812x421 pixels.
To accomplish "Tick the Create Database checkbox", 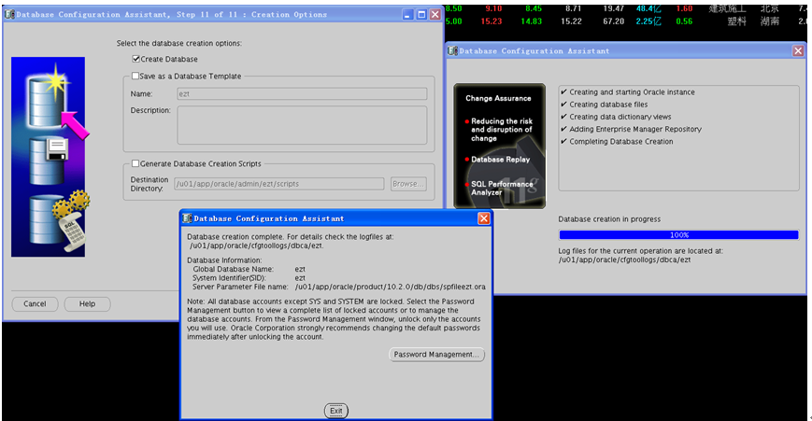I will coord(136,59).
